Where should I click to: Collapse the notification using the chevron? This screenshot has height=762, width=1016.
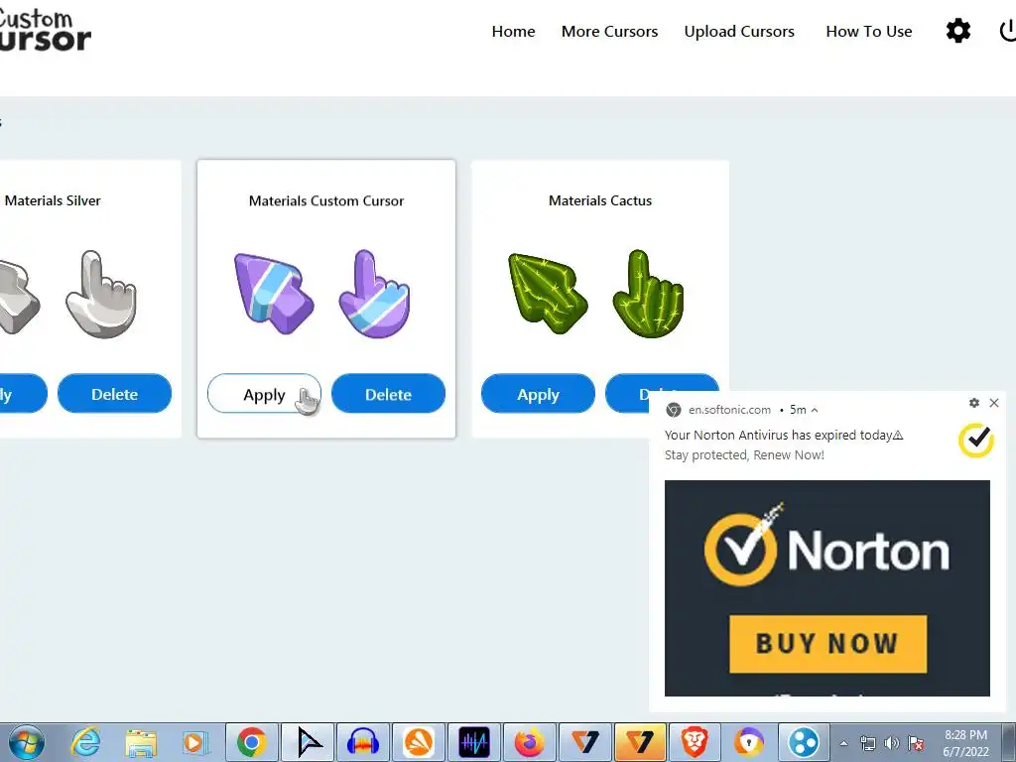[815, 410]
